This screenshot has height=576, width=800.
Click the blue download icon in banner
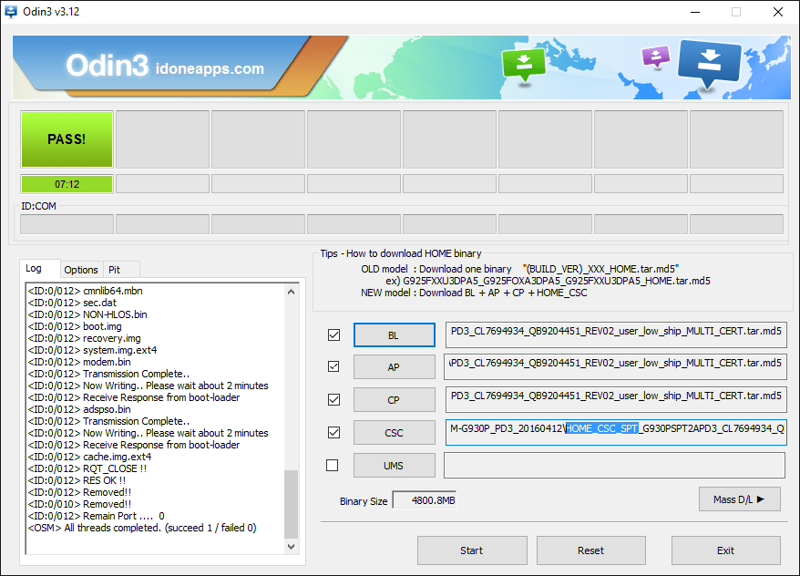click(x=709, y=63)
